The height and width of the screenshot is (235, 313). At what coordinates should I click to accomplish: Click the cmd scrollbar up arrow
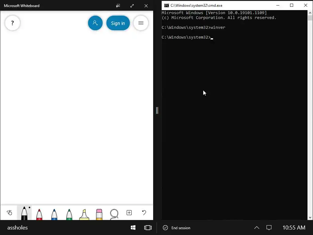click(x=310, y=13)
